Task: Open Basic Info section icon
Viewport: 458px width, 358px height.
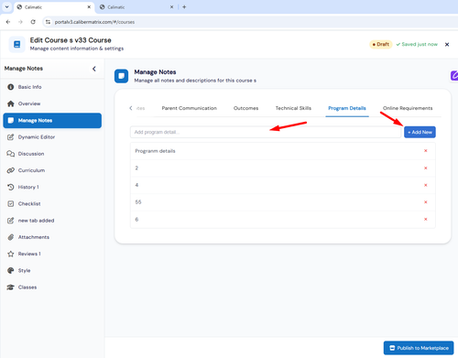Action: pos(11,87)
